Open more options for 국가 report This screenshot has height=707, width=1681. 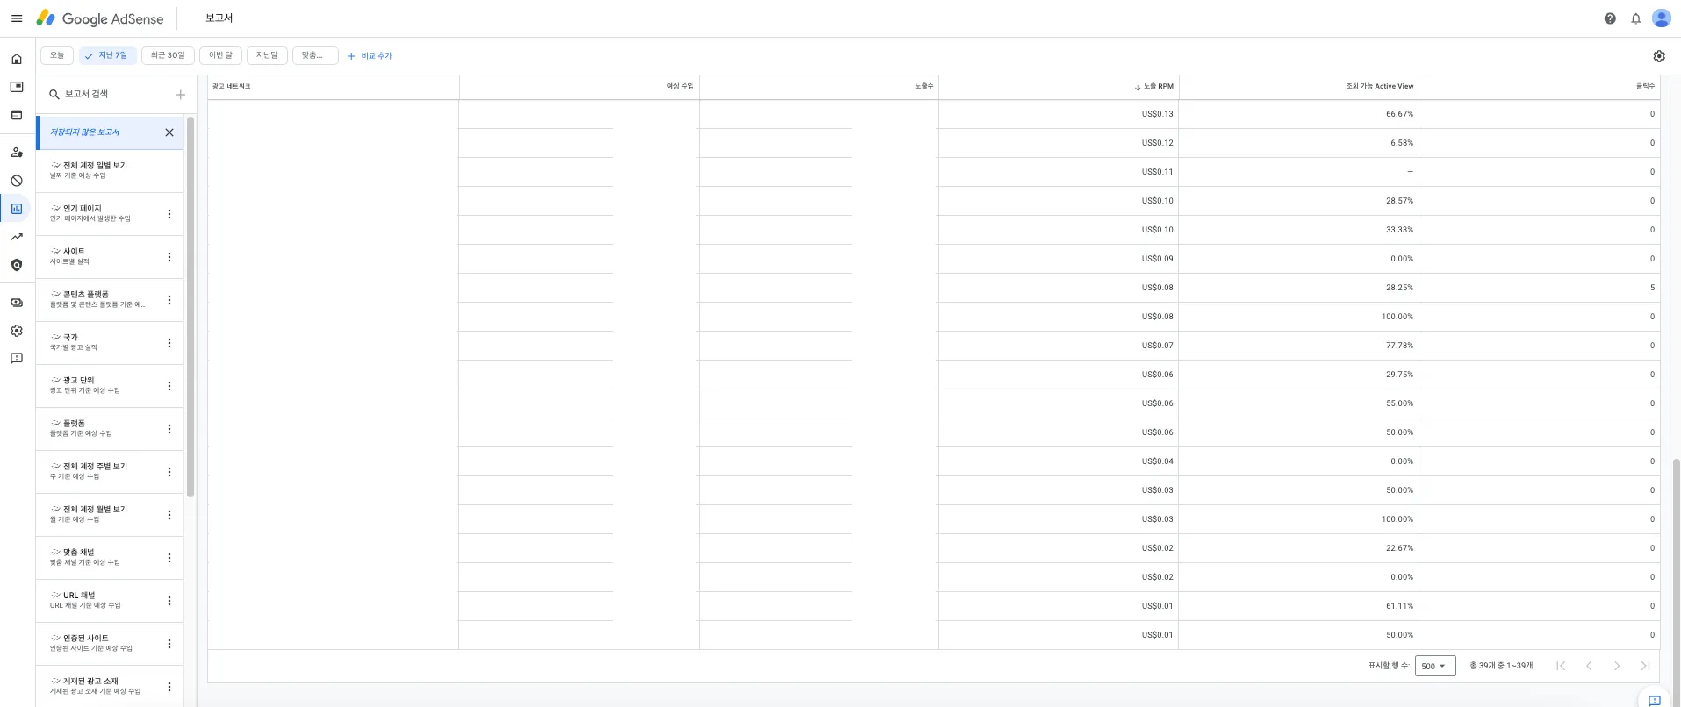click(x=169, y=343)
